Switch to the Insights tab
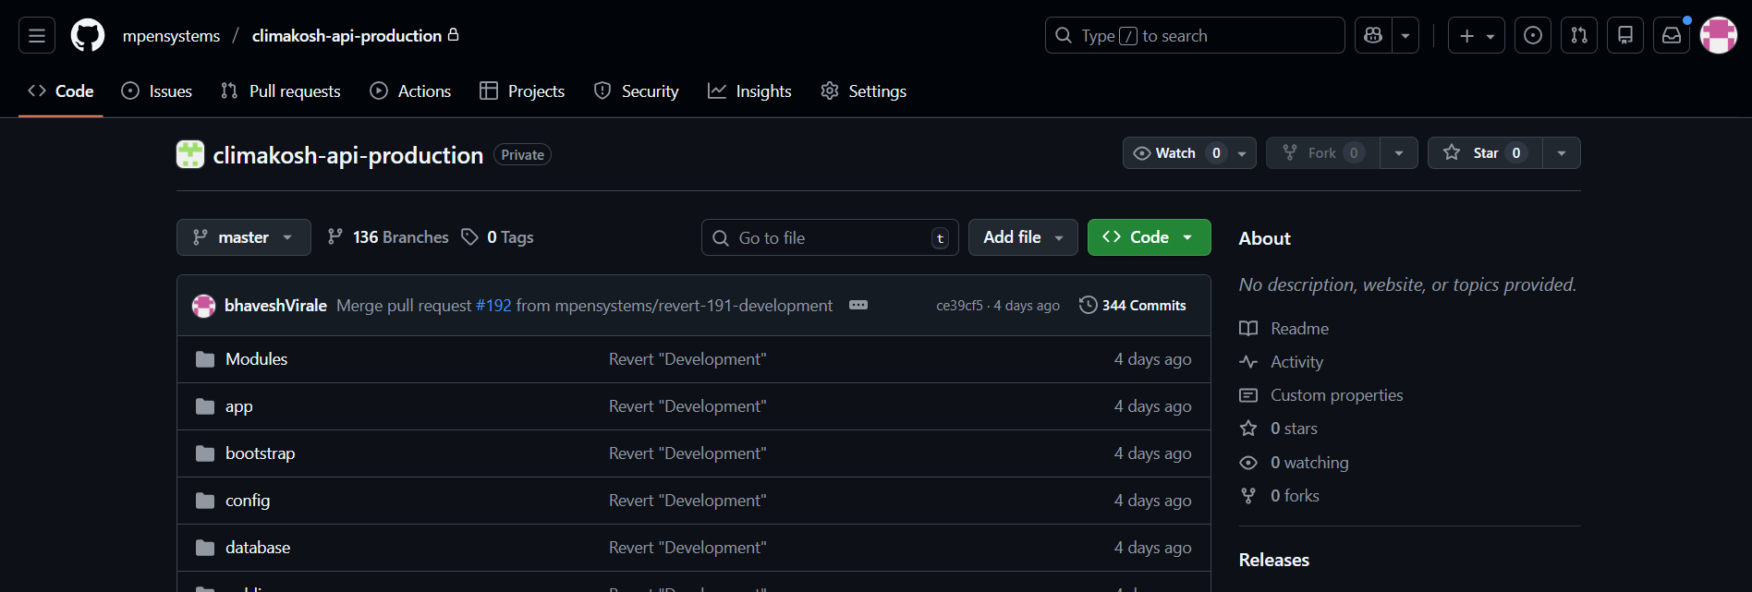The width and height of the screenshot is (1752, 592). coord(749,91)
